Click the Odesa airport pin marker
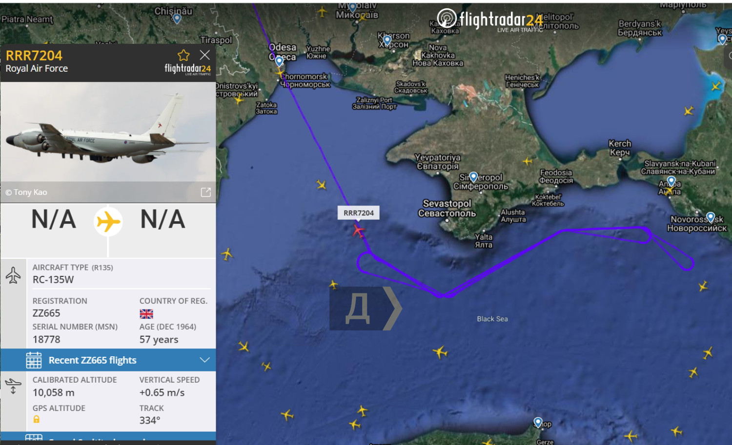This screenshot has height=445, width=732. (x=279, y=61)
